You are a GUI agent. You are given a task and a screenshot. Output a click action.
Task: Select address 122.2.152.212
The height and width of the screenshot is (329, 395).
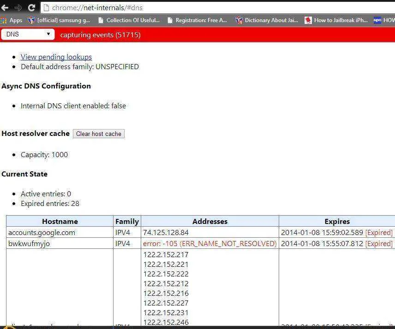166,284
